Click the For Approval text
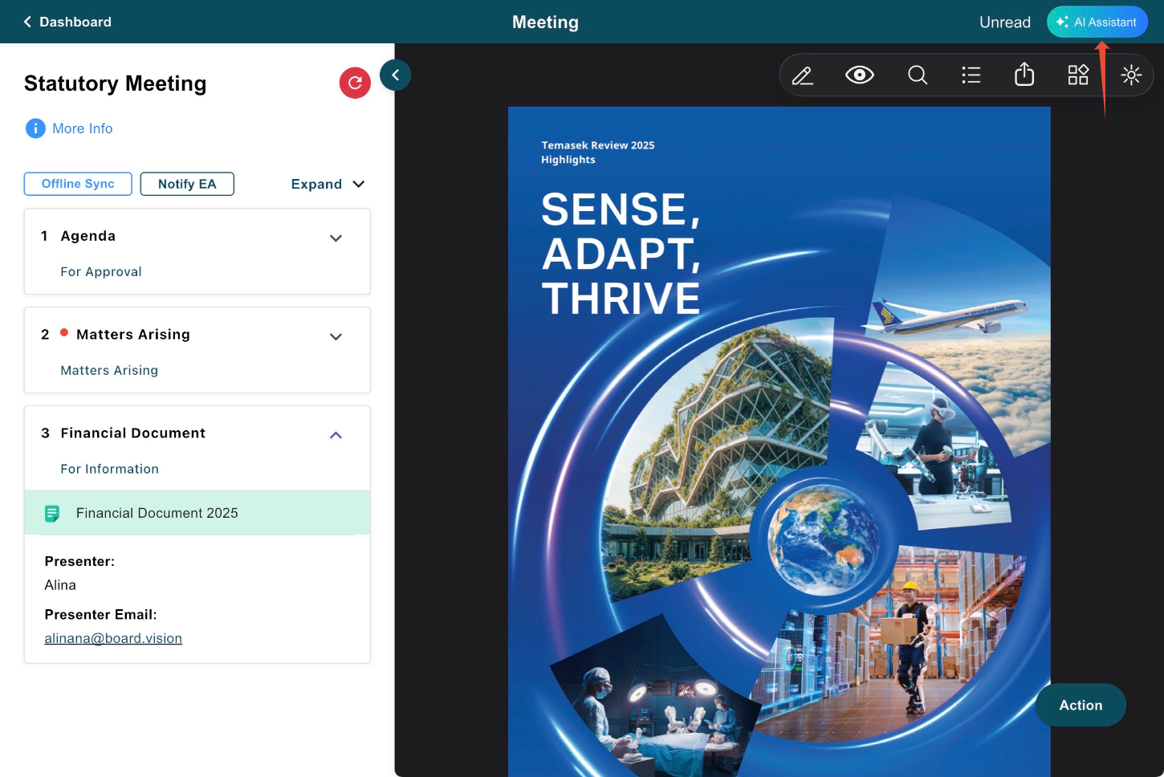Screen dimensions: 1164x777 [101, 272]
